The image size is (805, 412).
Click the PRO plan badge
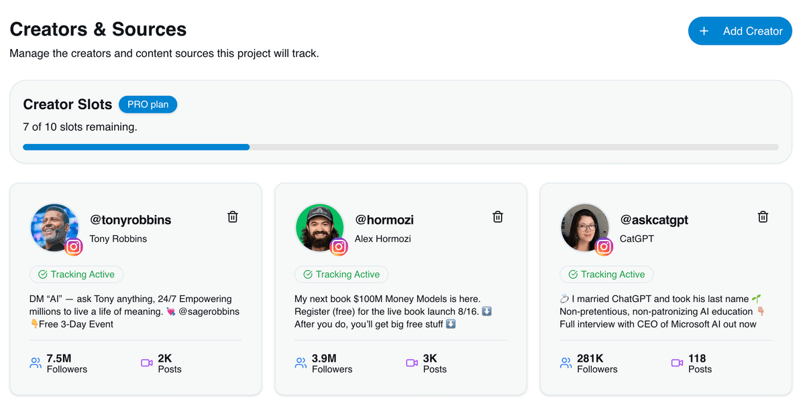(148, 105)
